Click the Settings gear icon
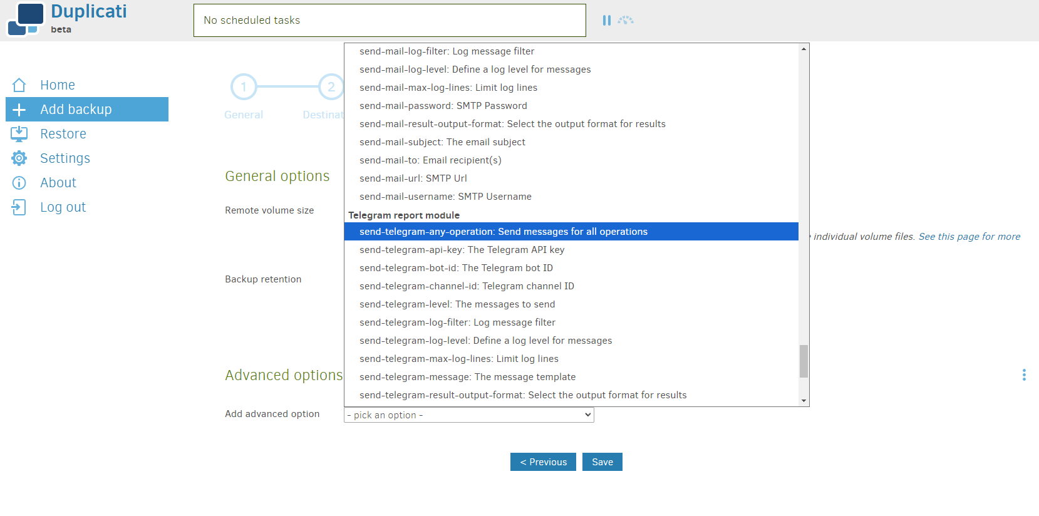This screenshot has height=516, width=1039. pos(19,158)
